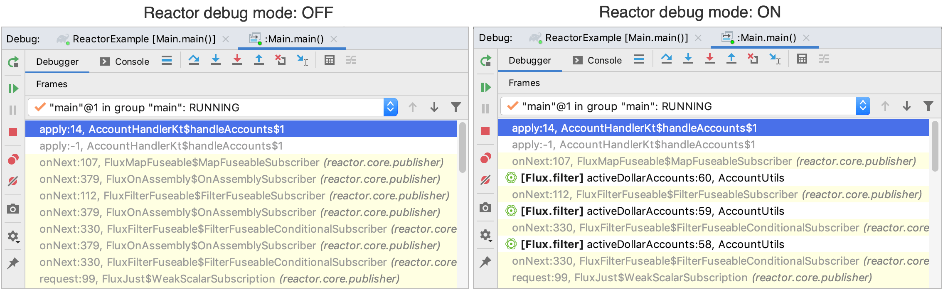Click Step Over in left debugger toolbar

tap(194, 60)
